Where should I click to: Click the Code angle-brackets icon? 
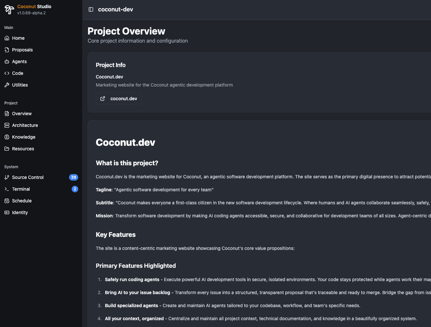pos(7,73)
